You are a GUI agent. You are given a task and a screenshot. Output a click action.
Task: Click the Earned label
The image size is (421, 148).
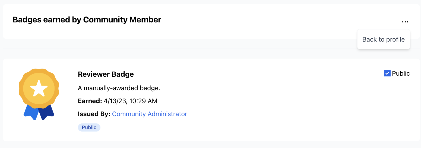pyautogui.click(x=90, y=101)
